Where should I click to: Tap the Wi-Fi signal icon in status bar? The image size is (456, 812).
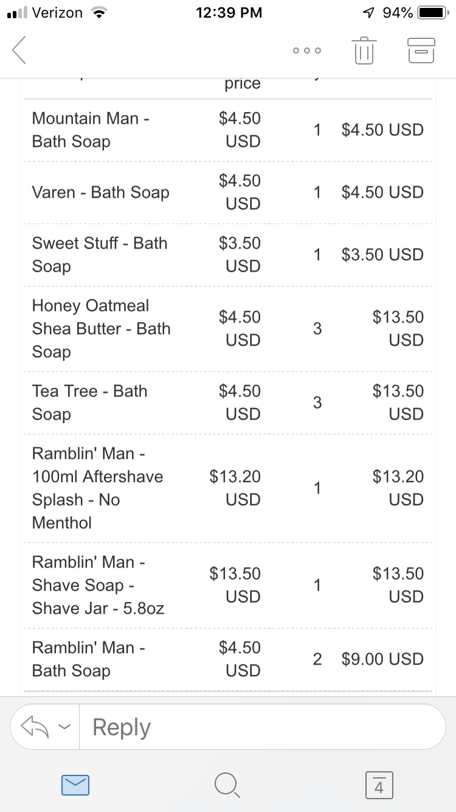tap(96, 12)
